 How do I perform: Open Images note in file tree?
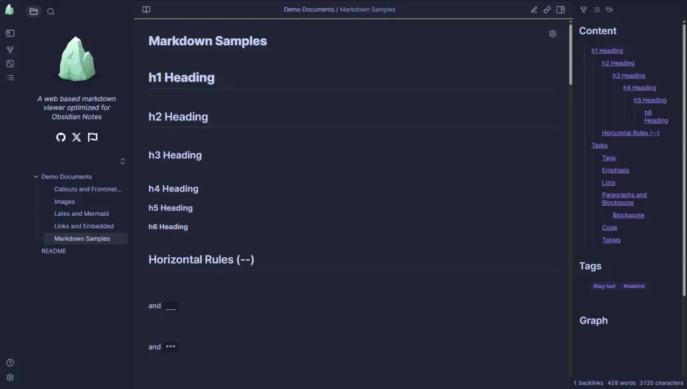click(64, 202)
